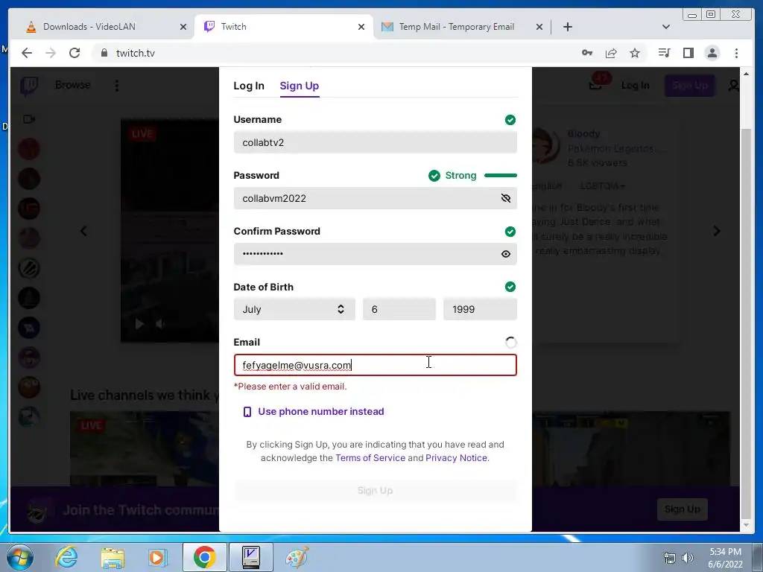This screenshot has width=763, height=572.
Task: Click the Chrome taskbar icon
Action: tap(204, 557)
